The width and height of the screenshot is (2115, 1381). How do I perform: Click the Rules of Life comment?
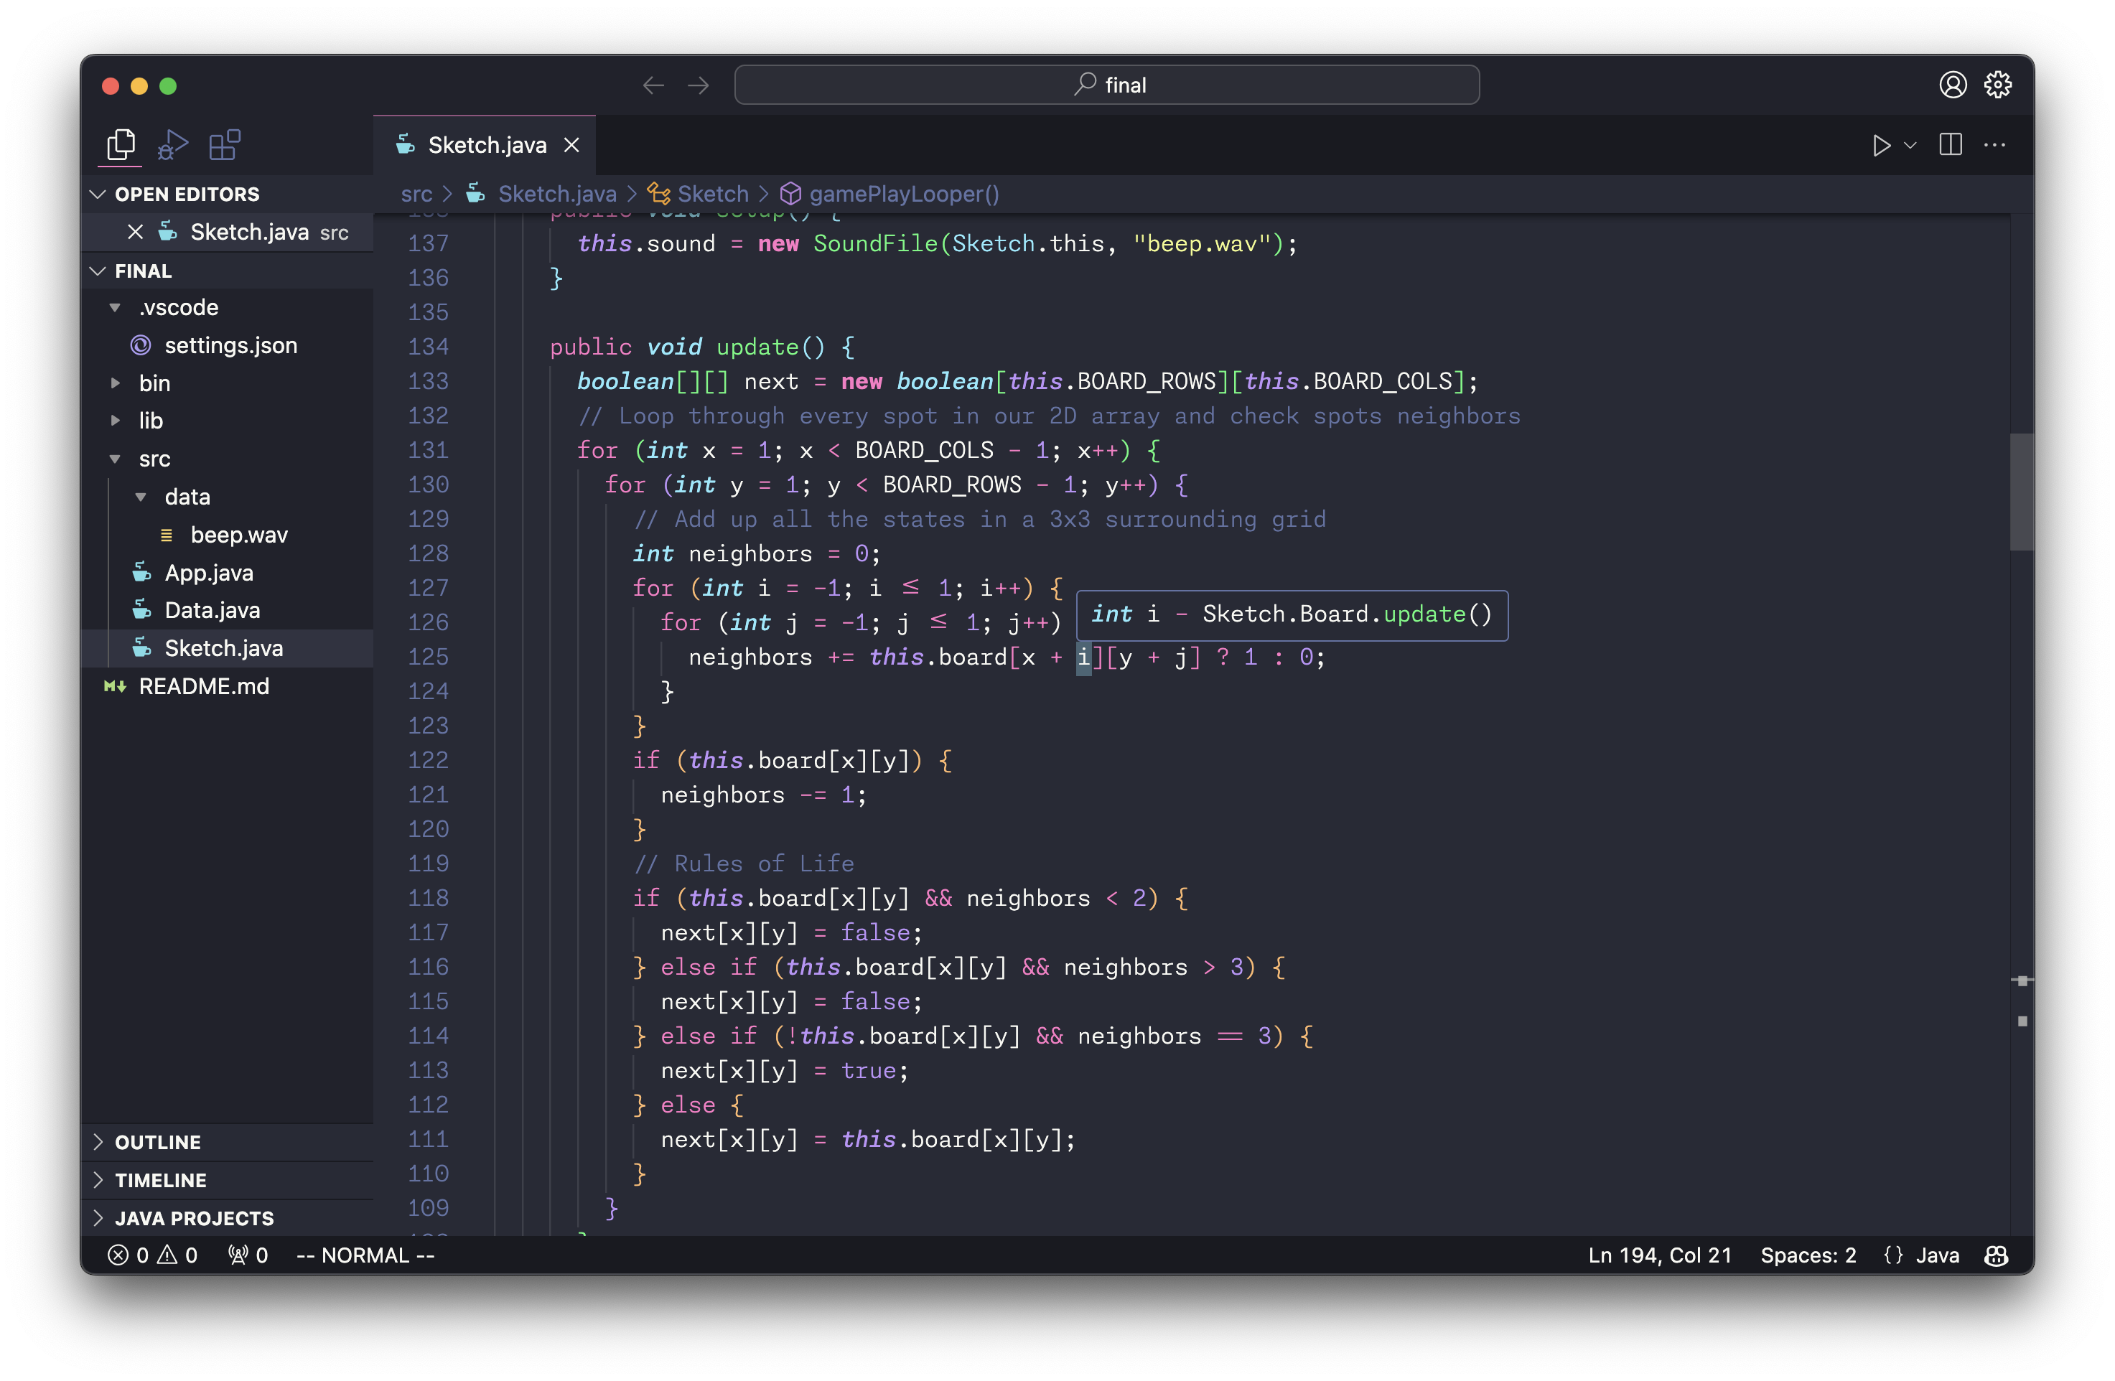click(744, 863)
